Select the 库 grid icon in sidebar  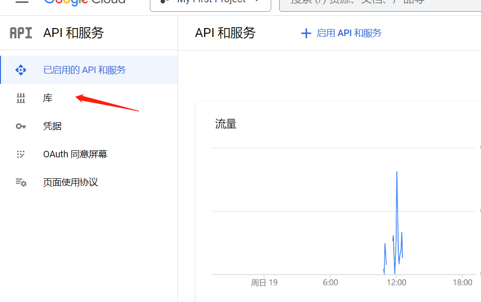pos(21,98)
